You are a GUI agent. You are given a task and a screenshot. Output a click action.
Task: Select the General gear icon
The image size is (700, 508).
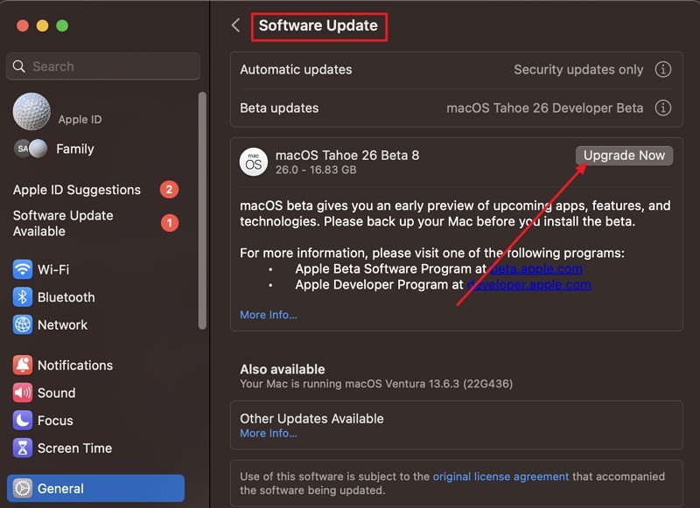(x=22, y=487)
